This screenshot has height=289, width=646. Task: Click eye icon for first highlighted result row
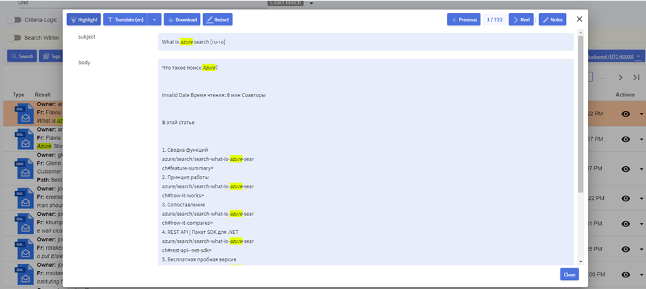click(x=625, y=114)
